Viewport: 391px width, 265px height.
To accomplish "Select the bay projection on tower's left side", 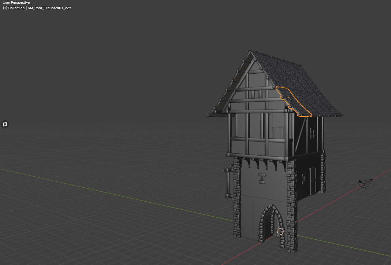I will tap(228, 182).
